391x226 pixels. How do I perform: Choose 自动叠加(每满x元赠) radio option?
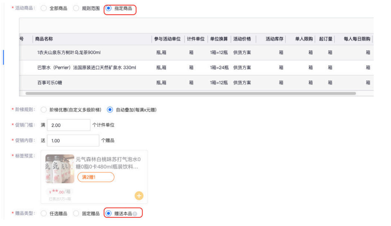(x=110, y=110)
